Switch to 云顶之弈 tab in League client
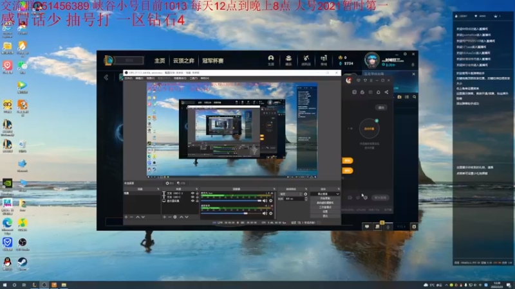This screenshot has width=515, height=289. click(183, 60)
